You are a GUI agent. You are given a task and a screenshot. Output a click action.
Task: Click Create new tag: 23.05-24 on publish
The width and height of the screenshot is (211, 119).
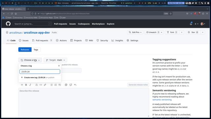pyautogui.click(x=40, y=77)
